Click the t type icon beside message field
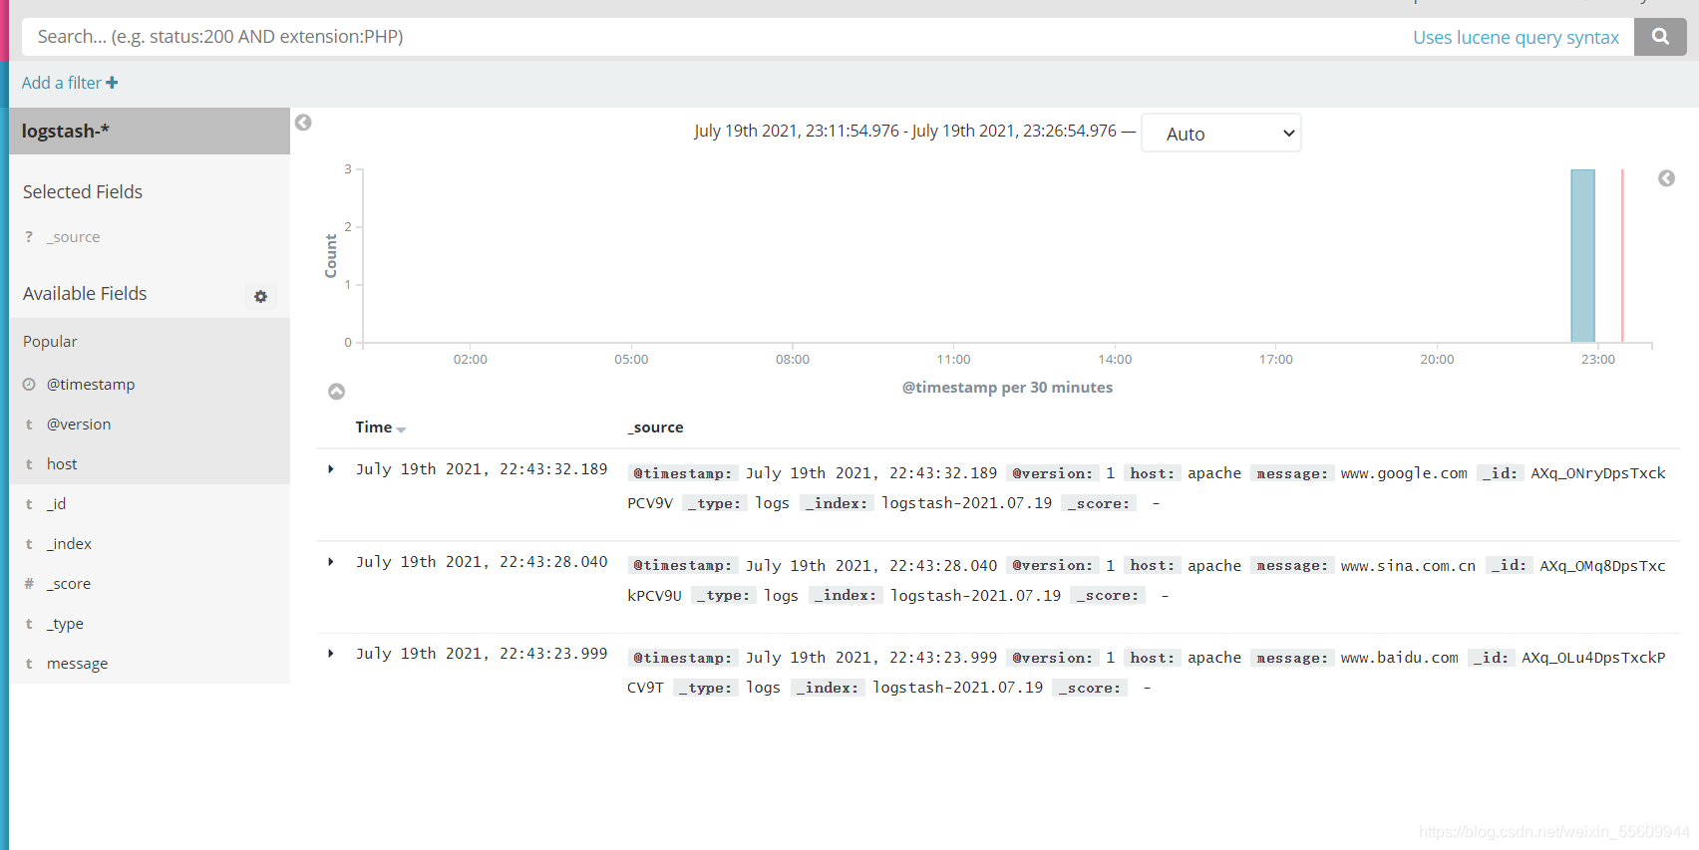The height and width of the screenshot is (850, 1699). click(x=29, y=664)
